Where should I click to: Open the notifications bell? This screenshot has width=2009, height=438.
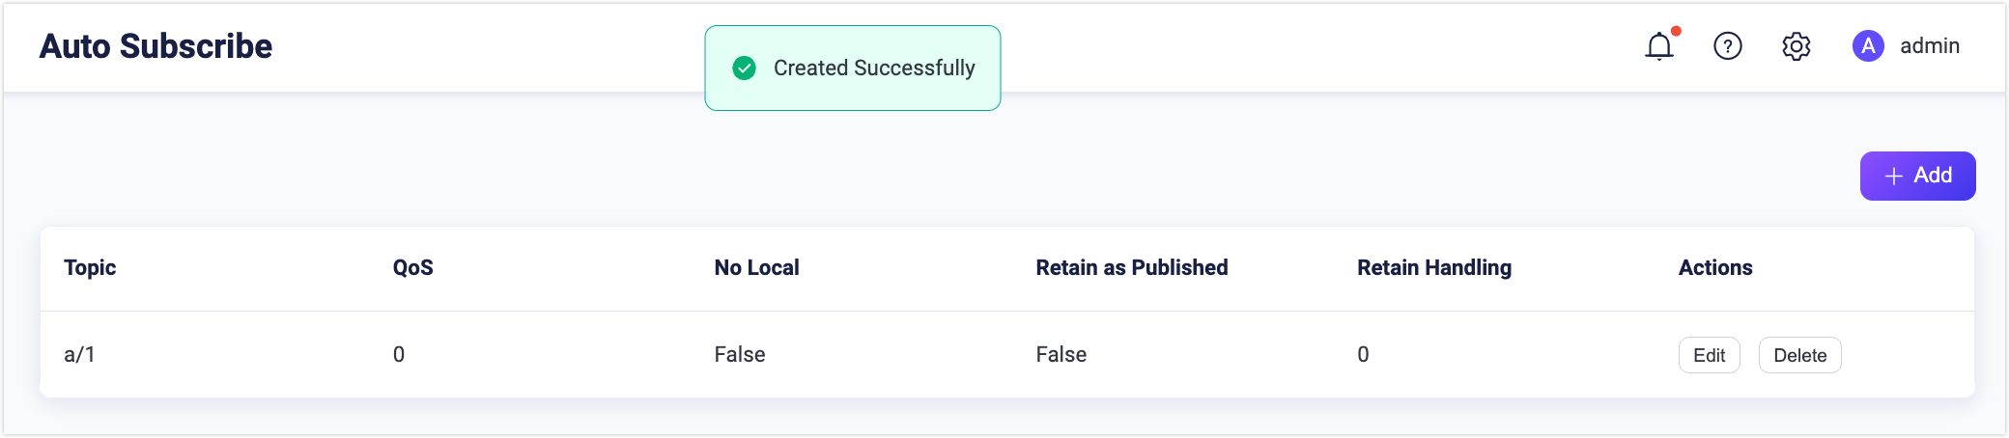click(x=1658, y=46)
